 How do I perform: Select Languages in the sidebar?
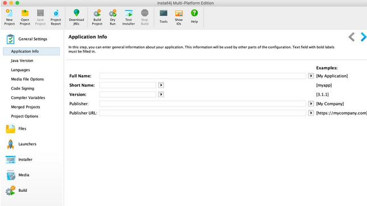(x=20, y=70)
